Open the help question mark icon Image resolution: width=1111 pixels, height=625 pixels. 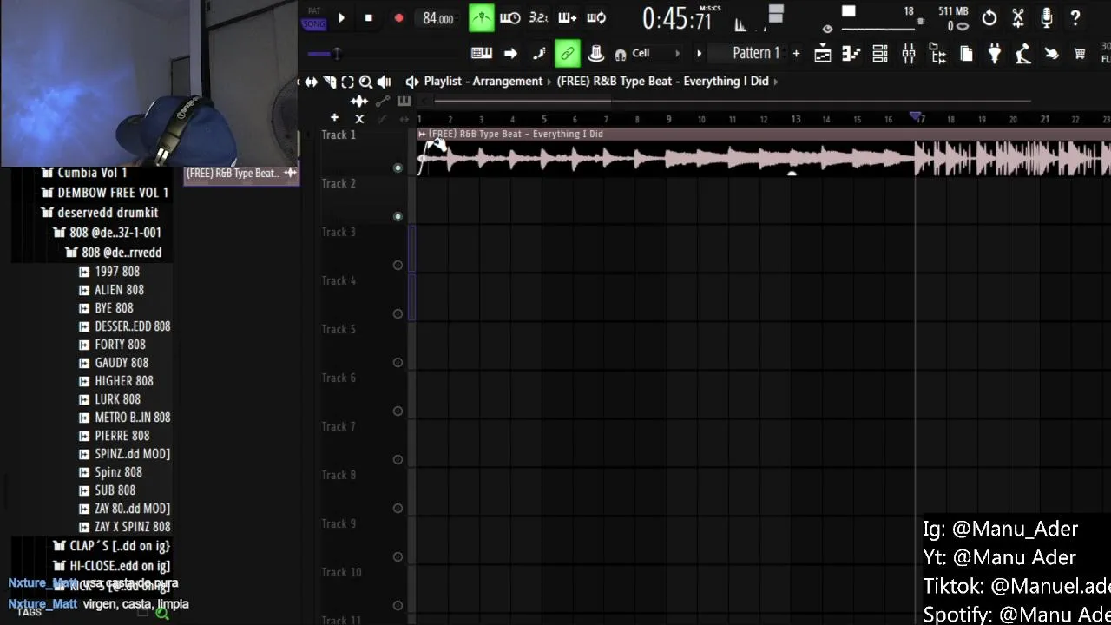(1075, 17)
